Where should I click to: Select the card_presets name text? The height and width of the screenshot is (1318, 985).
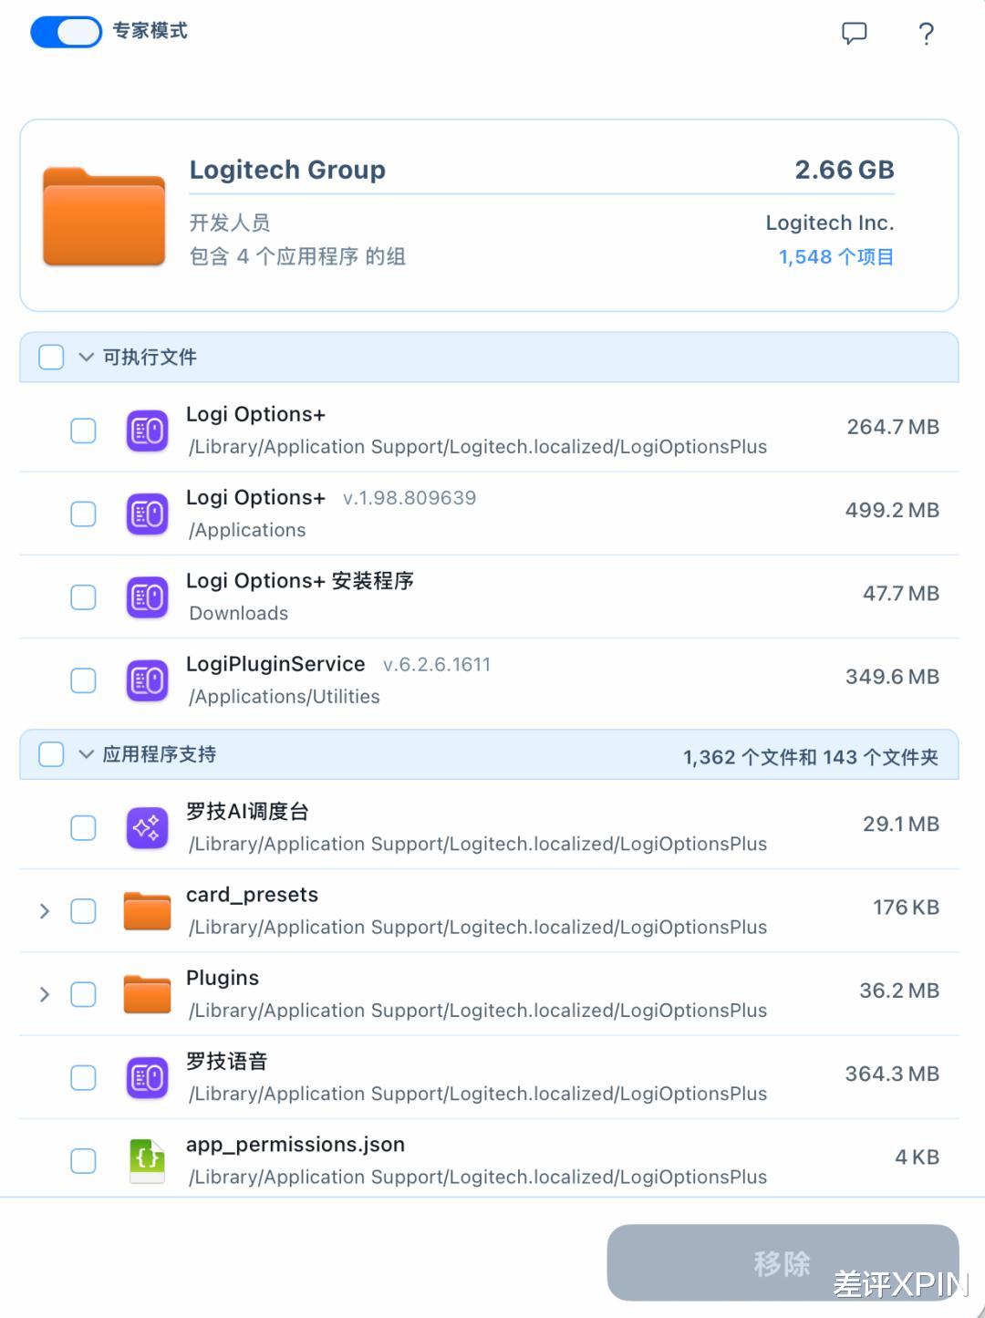pyautogui.click(x=252, y=895)
